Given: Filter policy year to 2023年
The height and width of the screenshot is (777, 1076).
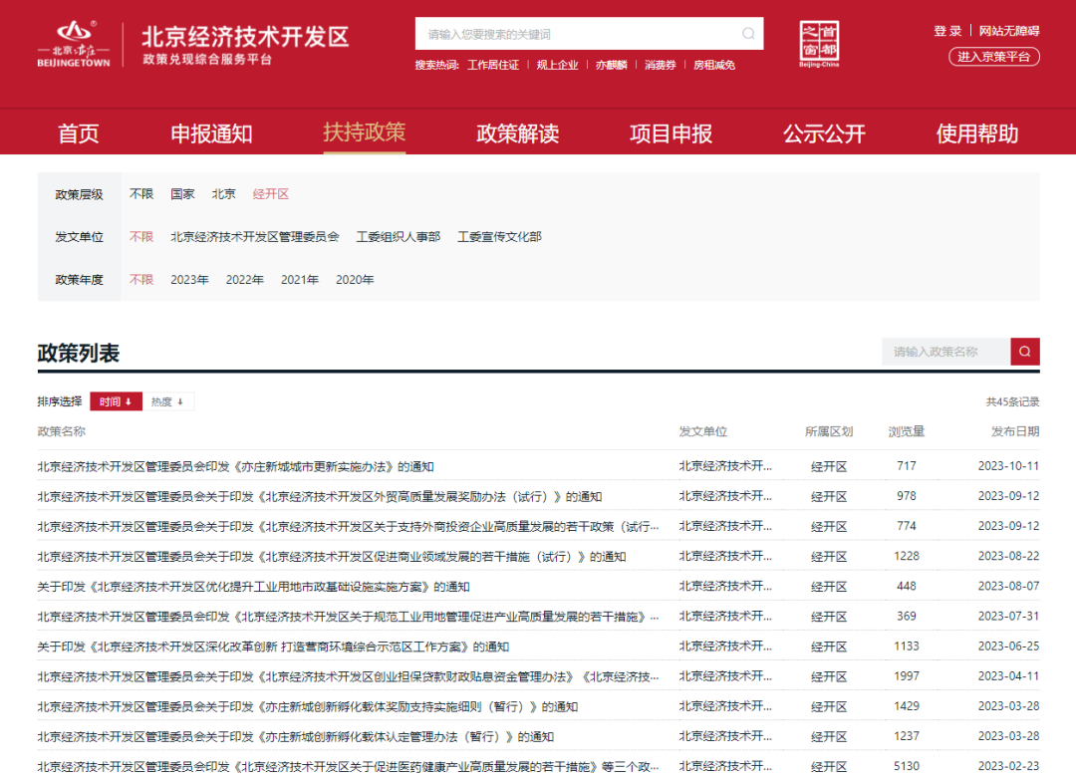Looking at the screenshot, I should tap(189, 280).
